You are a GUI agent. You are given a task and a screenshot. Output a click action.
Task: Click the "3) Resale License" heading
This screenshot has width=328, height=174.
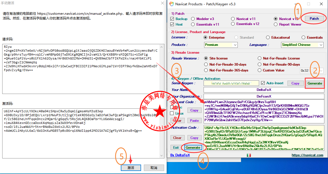[185, 53]
